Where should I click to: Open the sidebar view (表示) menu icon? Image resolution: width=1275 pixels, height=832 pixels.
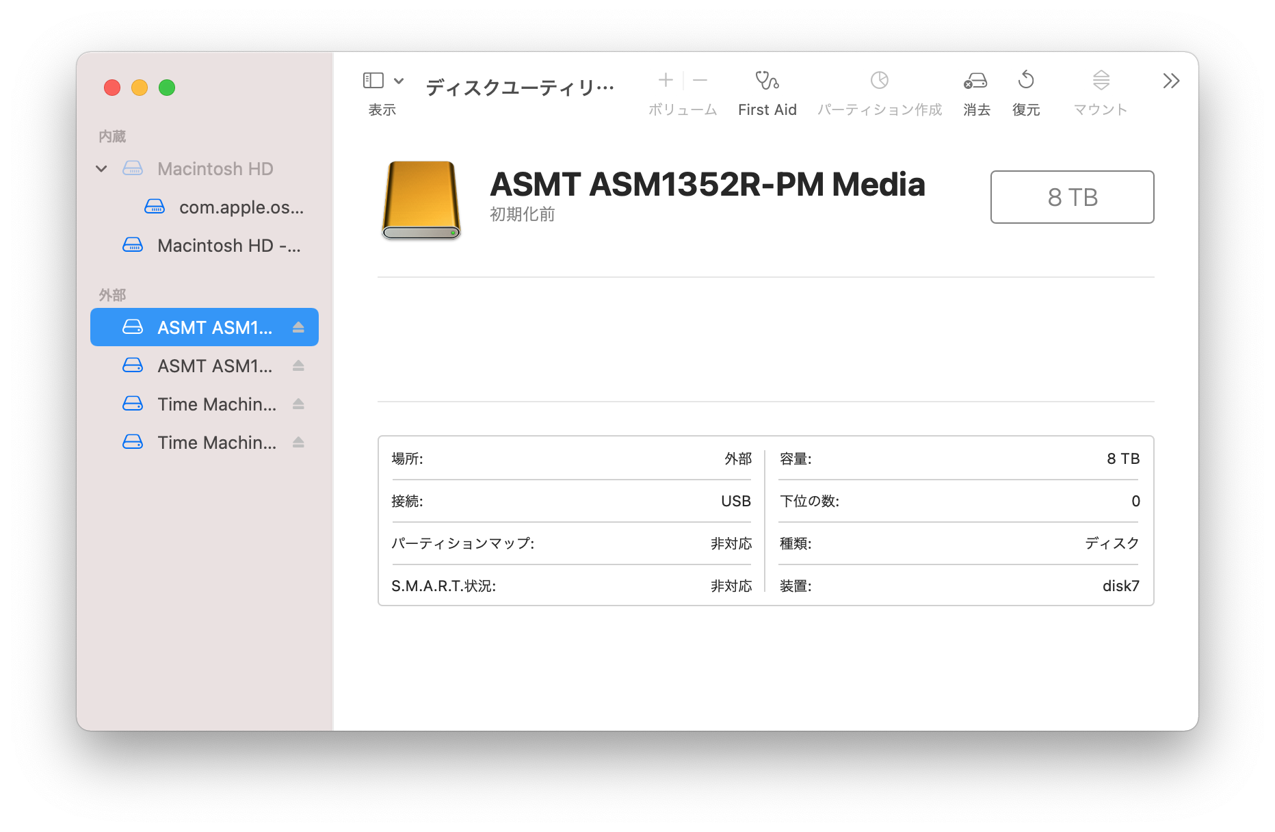click(373, 81)
